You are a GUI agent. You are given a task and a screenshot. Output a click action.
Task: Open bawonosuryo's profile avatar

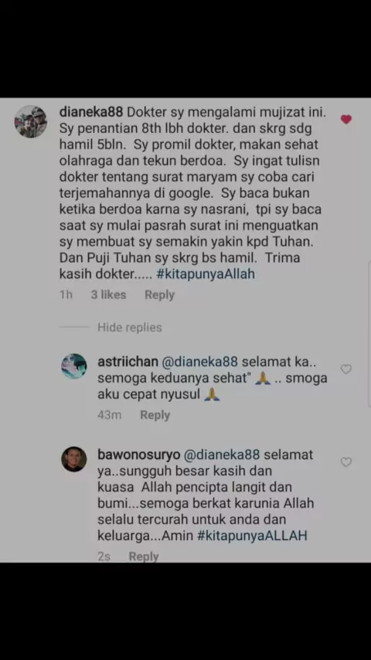click(x=74, y=459)
